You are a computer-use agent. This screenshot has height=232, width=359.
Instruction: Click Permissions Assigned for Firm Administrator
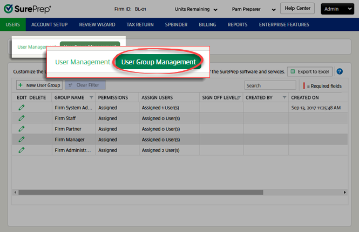coord(107,150)
